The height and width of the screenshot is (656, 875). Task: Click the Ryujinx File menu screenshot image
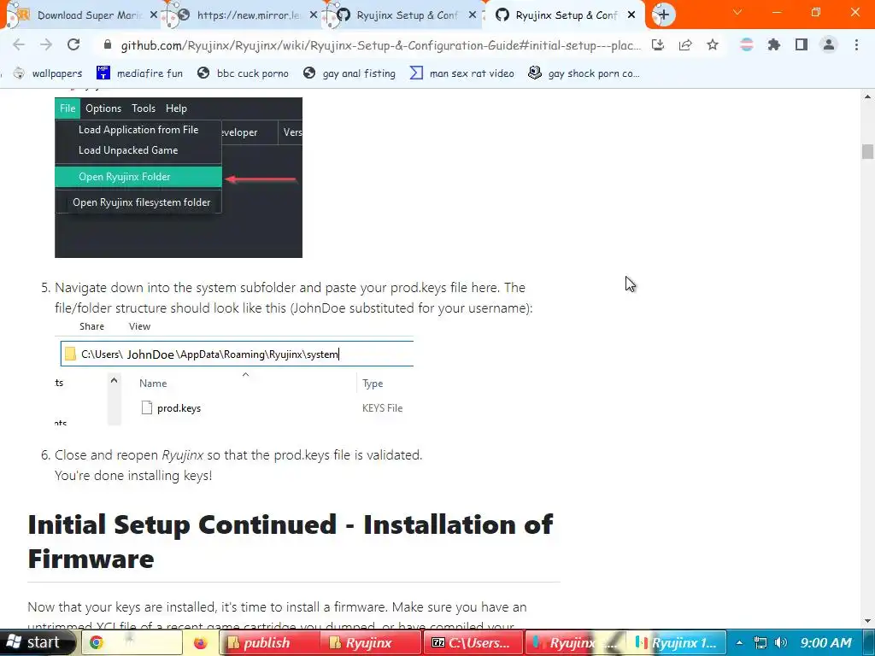coord(179,178)
